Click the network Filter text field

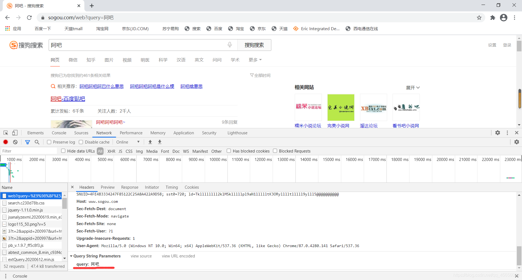click(x=29, y=151)
